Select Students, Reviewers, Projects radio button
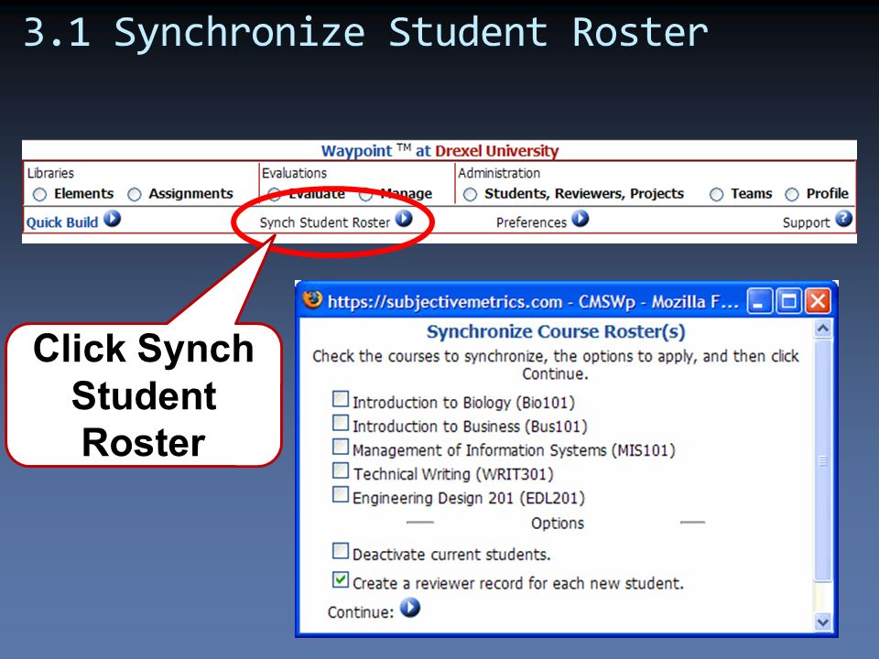Image resolution: width=879 pixels, height=659 pixels. [471, 194]
